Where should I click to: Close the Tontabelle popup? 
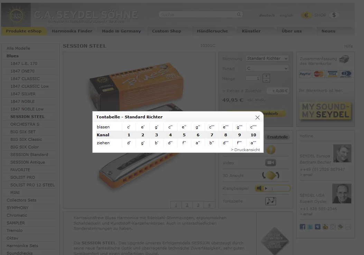pos(257,118)
